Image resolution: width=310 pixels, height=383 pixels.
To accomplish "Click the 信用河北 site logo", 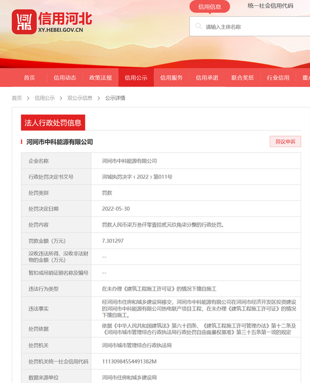I will pos(52,22).
